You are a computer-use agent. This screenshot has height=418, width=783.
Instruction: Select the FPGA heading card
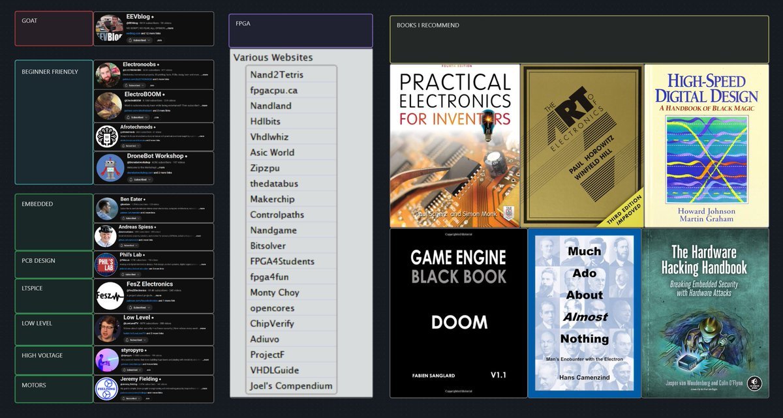click(301, 31)
